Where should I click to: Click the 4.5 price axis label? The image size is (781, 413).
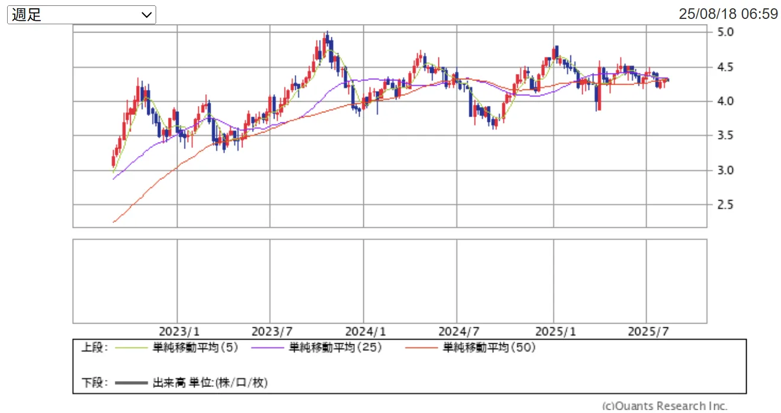pos(725,67)
